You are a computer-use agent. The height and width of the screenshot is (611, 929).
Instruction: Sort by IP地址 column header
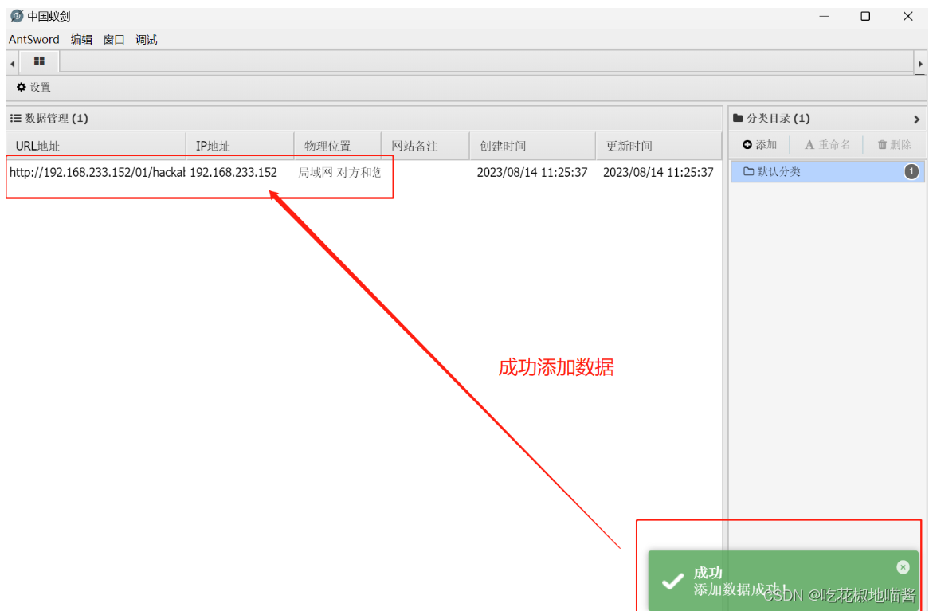point(240,146)
